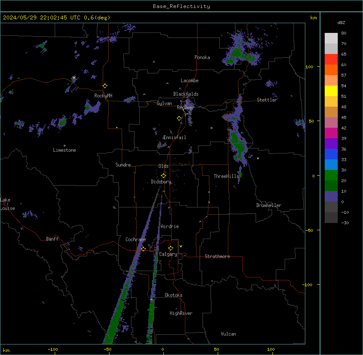This screenshot has height=355, width=363.
Task: Click the -100 tick on the horizontal axis
Action: point(53,349)
